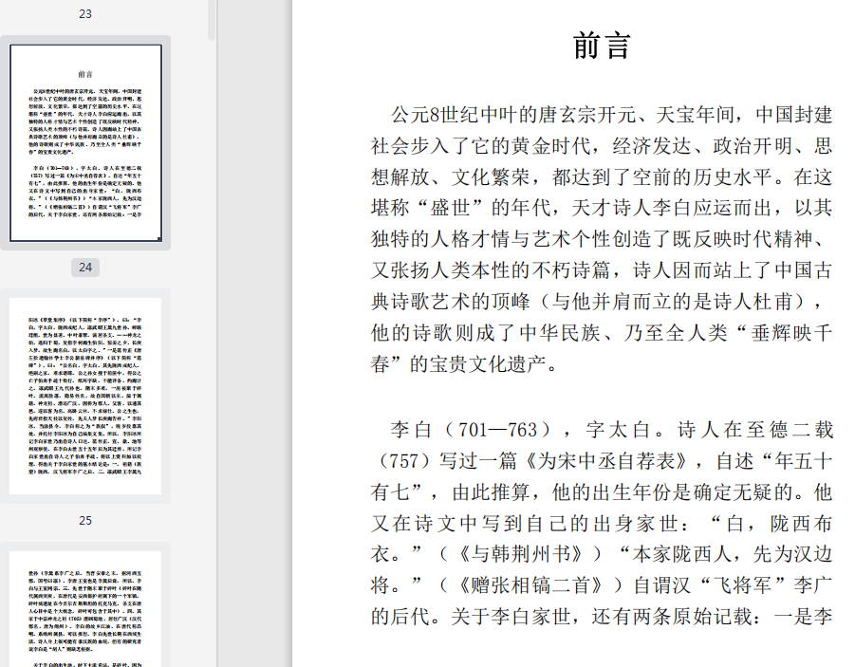
Task: Click the quoted word 盛世
Action: pos(450,208)
